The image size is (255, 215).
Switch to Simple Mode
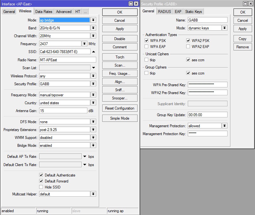click(119, 119)
